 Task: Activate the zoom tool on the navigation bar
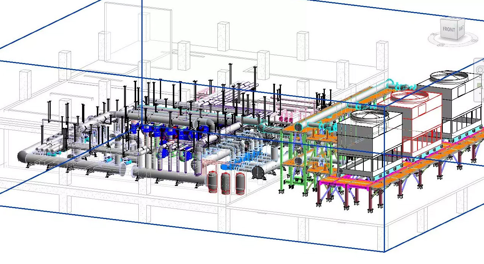point(481,86)
